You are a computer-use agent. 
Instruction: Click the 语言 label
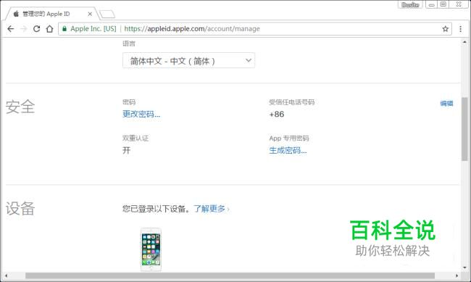tap(129, 43)
